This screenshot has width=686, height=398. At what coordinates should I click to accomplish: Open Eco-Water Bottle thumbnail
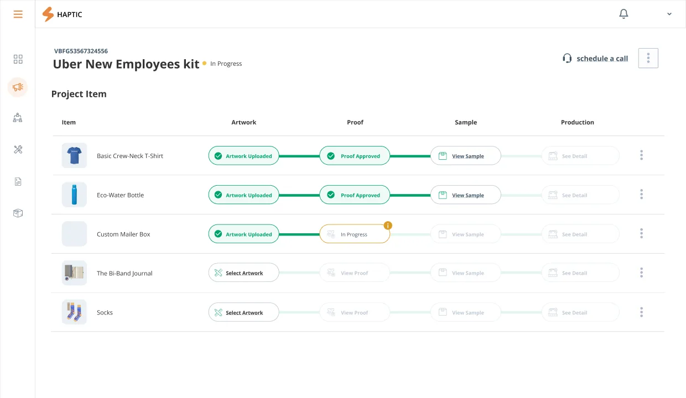click(x=74, y=195)
